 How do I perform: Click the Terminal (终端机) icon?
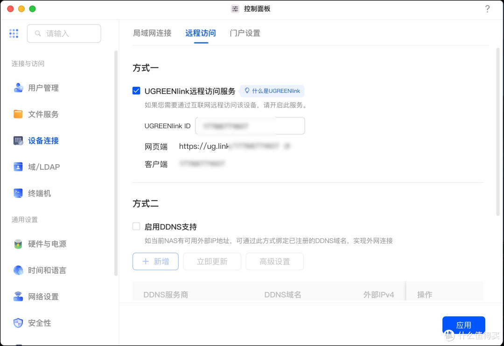(x=18, y=193)
